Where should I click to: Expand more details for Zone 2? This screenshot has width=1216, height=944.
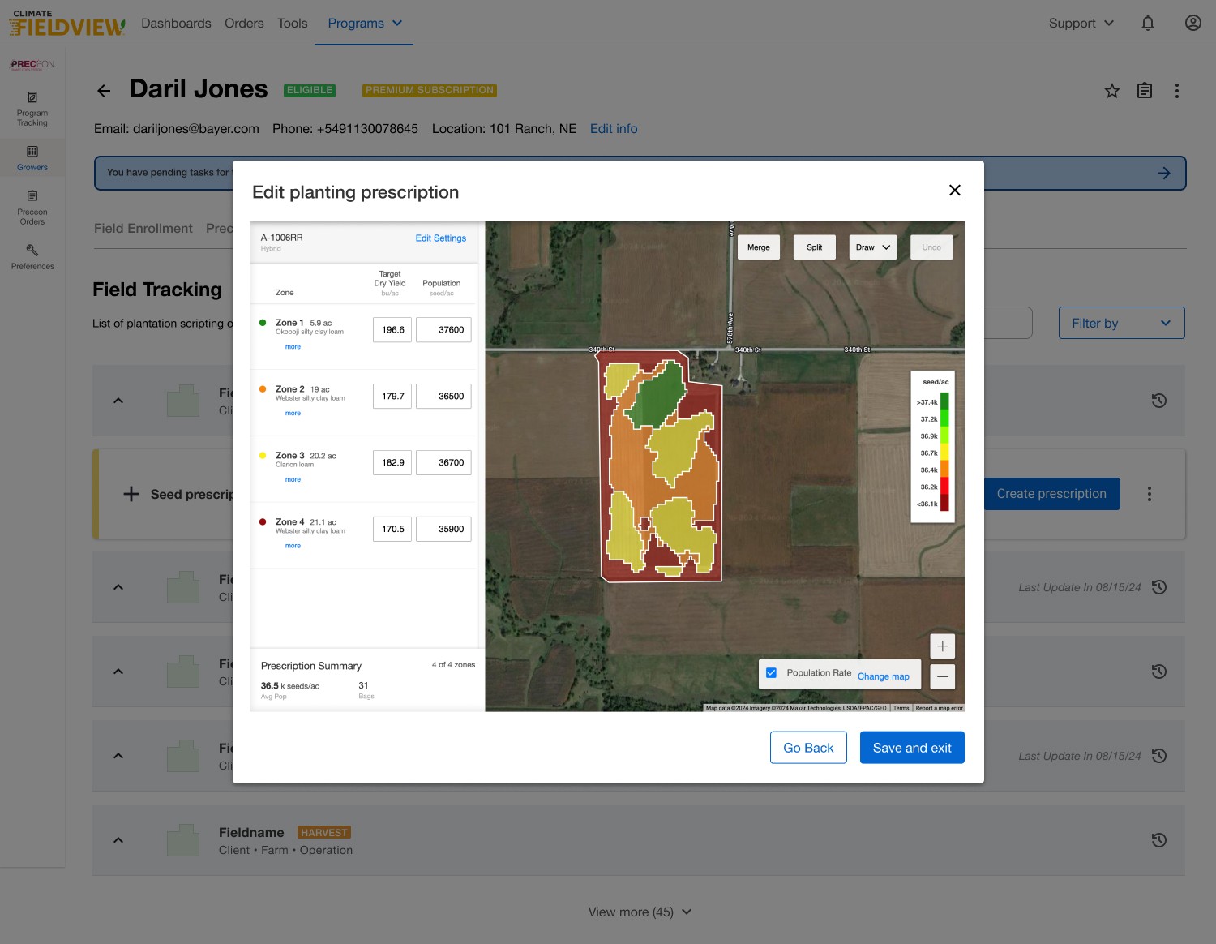293,414
